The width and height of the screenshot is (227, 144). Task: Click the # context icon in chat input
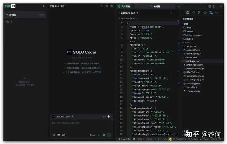click(x=59, y=135)
